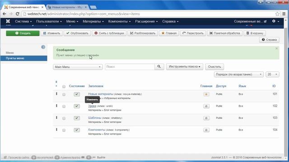
Task: Toggle home star for Новые материалы
Action: coord(206,94)
